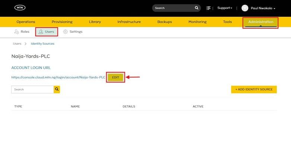Click the DETAILS column header
This screenshot has width=291, height=153.
[129, 106]
